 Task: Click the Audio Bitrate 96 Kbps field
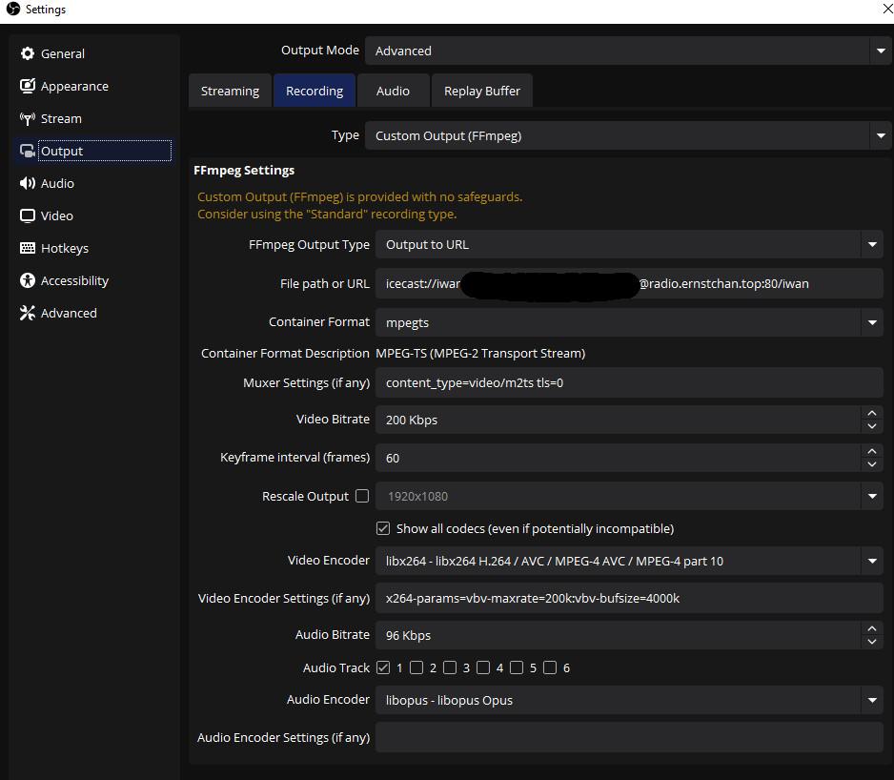click(x=618, y=635)
